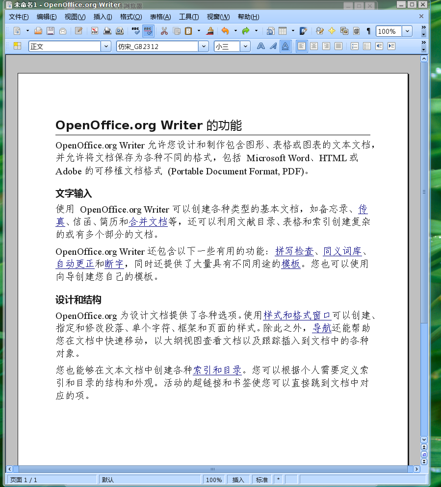The image size is (441, 487).
Task: Open paragraph style 正文 dropdown
Action: tap(106, 46)
